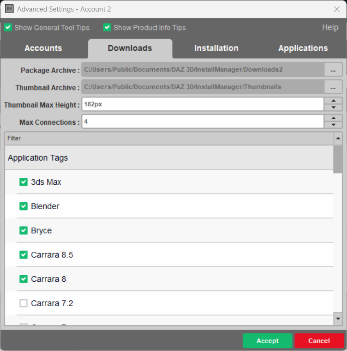Decrease Thumbnail Max Height value
The height and width of the screenshot is (351, 347).
coord(333,108)
